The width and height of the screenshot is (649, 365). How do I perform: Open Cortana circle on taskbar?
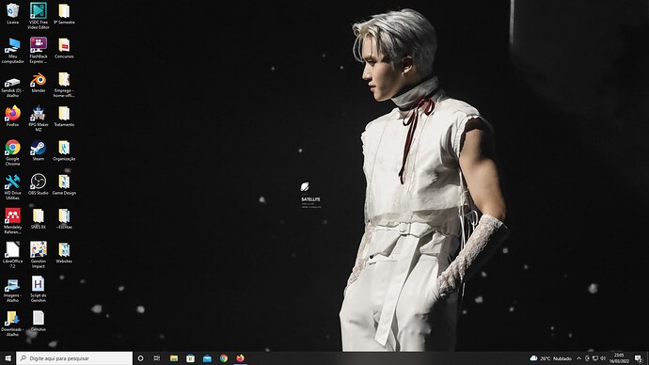point(141,358)
